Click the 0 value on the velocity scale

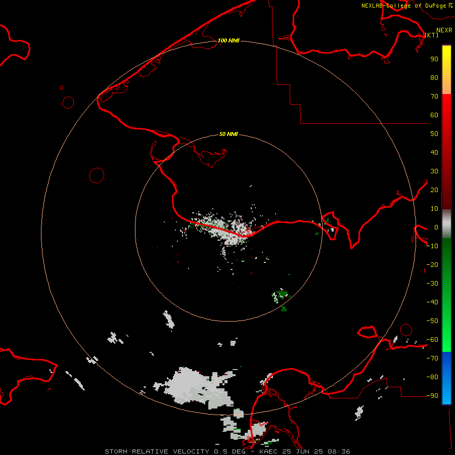click(x=436, y=227)
